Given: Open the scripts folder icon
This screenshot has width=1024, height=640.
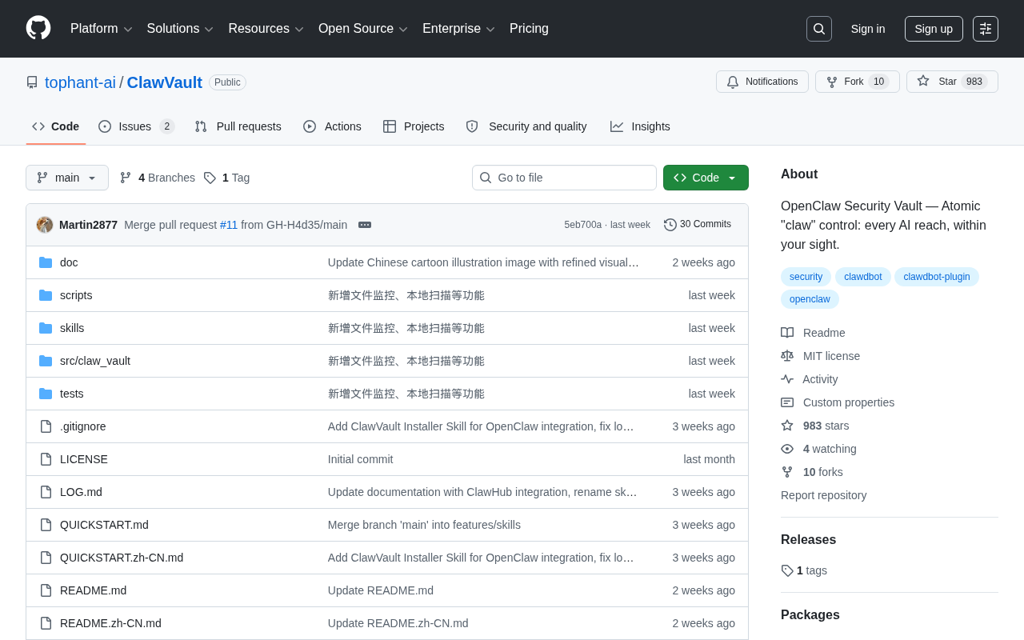Looking at the screenshot, I should coord(46,294).
